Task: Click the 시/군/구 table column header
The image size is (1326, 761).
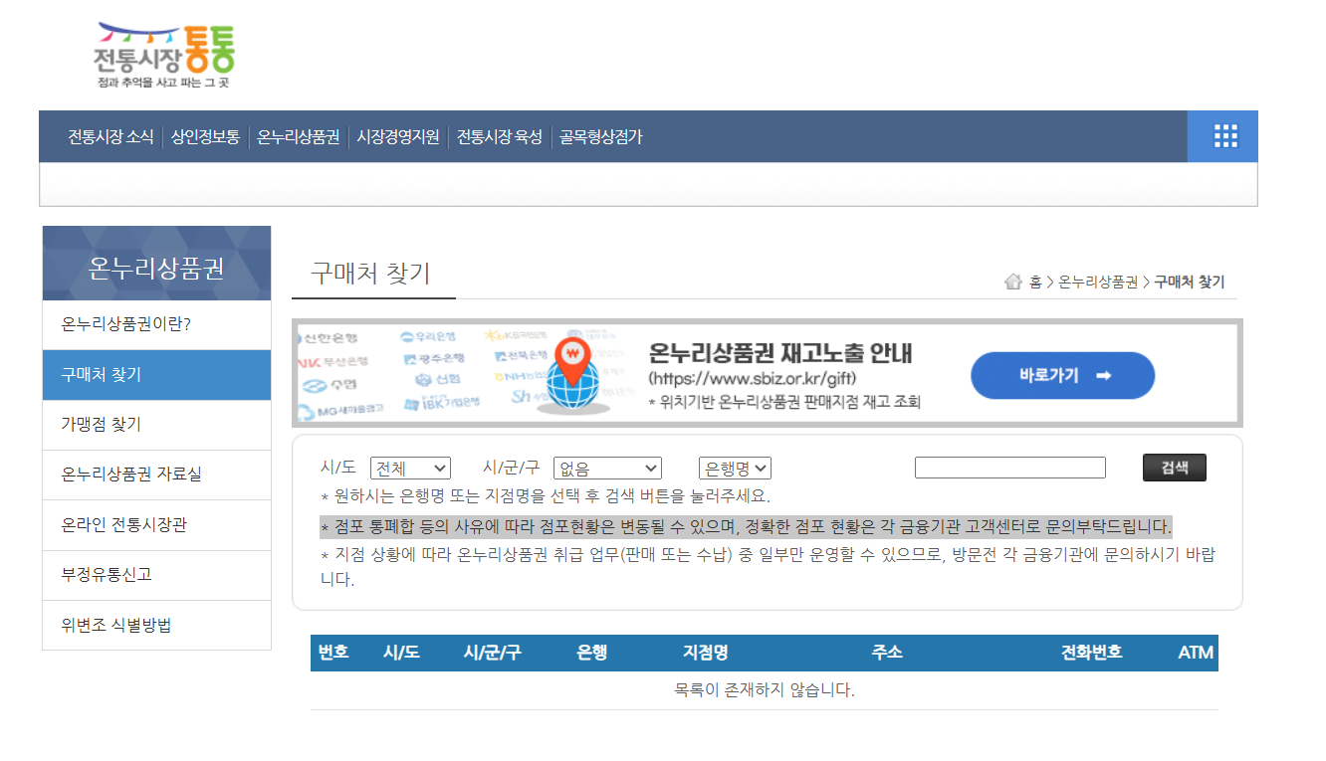Action: point(492,653)
